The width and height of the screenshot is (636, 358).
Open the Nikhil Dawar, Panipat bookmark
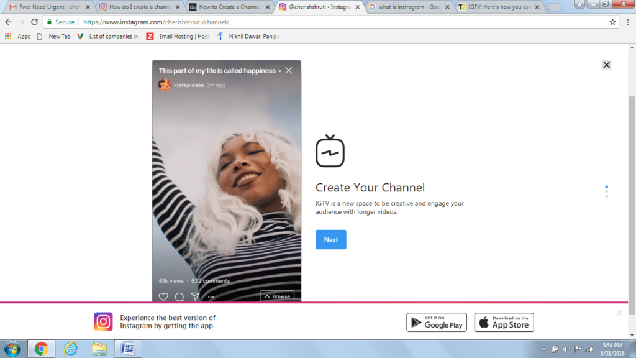(248, 36)
